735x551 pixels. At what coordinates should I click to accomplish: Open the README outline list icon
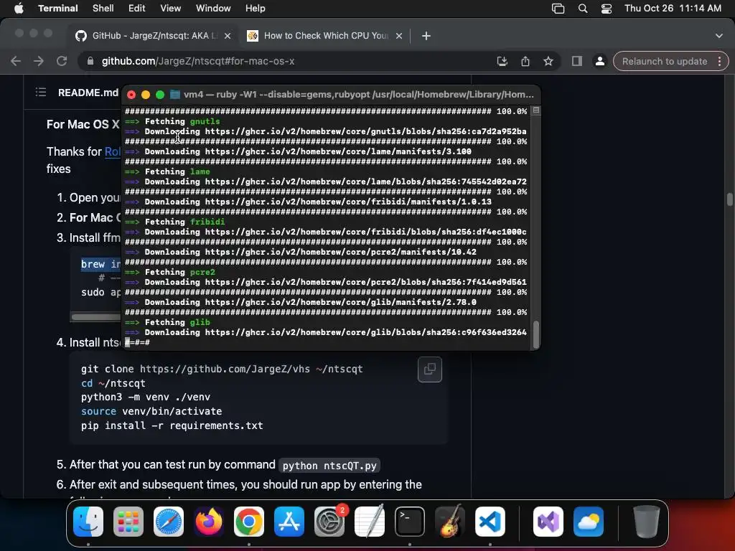[x=41, y=93]
